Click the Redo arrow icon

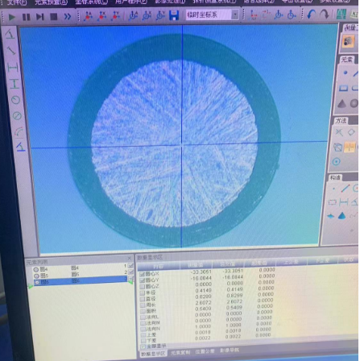point(325,15)
